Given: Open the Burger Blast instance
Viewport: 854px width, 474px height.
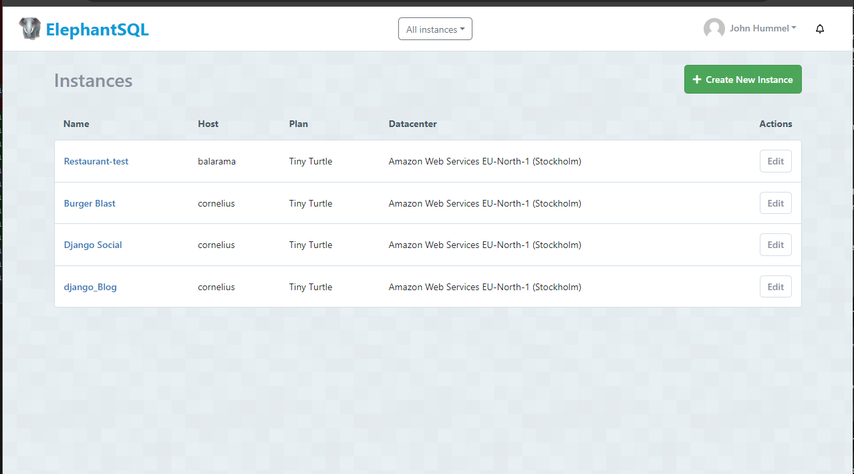Looking at the screenshot, I should point(90,203).
